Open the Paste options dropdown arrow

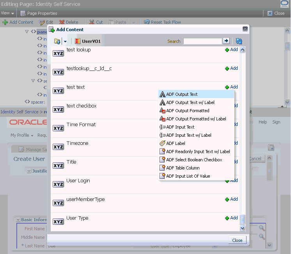[x=134, y=23]
